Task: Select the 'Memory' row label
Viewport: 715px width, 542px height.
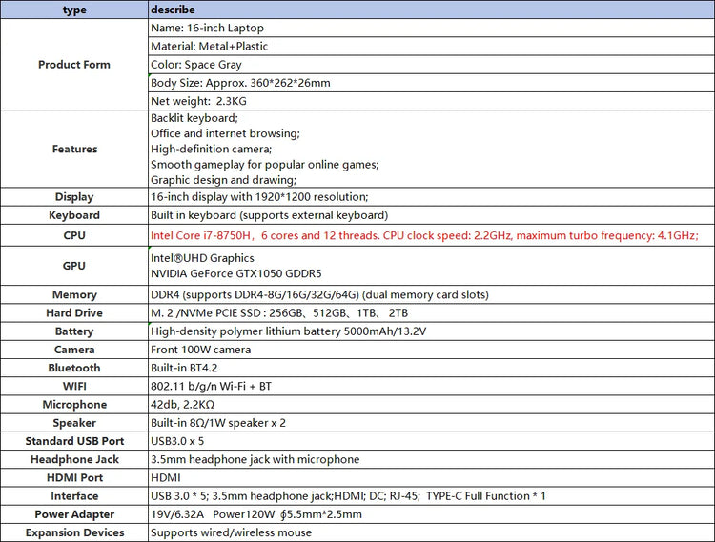Action: coord(74,295)
